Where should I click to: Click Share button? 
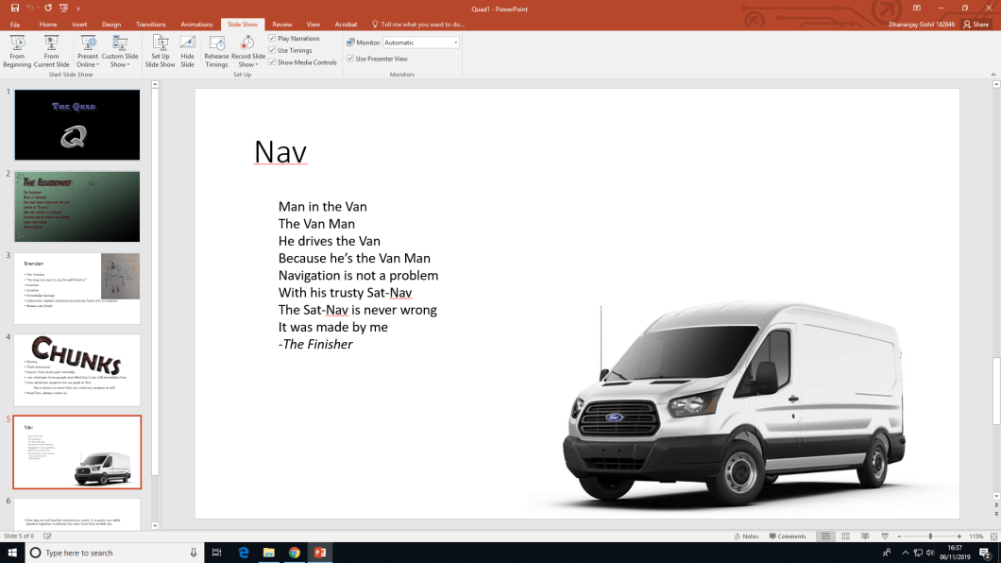click(x=976, y=25)
